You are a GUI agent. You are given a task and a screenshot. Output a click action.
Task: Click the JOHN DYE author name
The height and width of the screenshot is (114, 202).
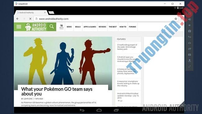click(28, 99)
